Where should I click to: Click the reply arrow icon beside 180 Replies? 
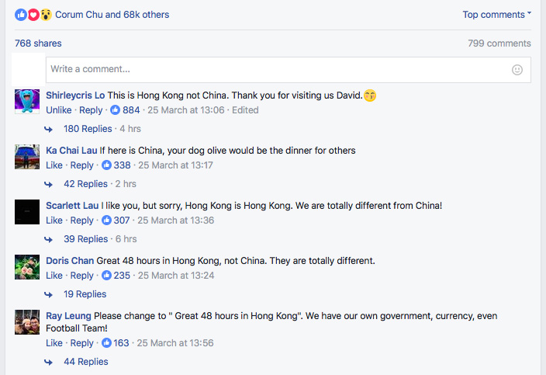(49, 129)
